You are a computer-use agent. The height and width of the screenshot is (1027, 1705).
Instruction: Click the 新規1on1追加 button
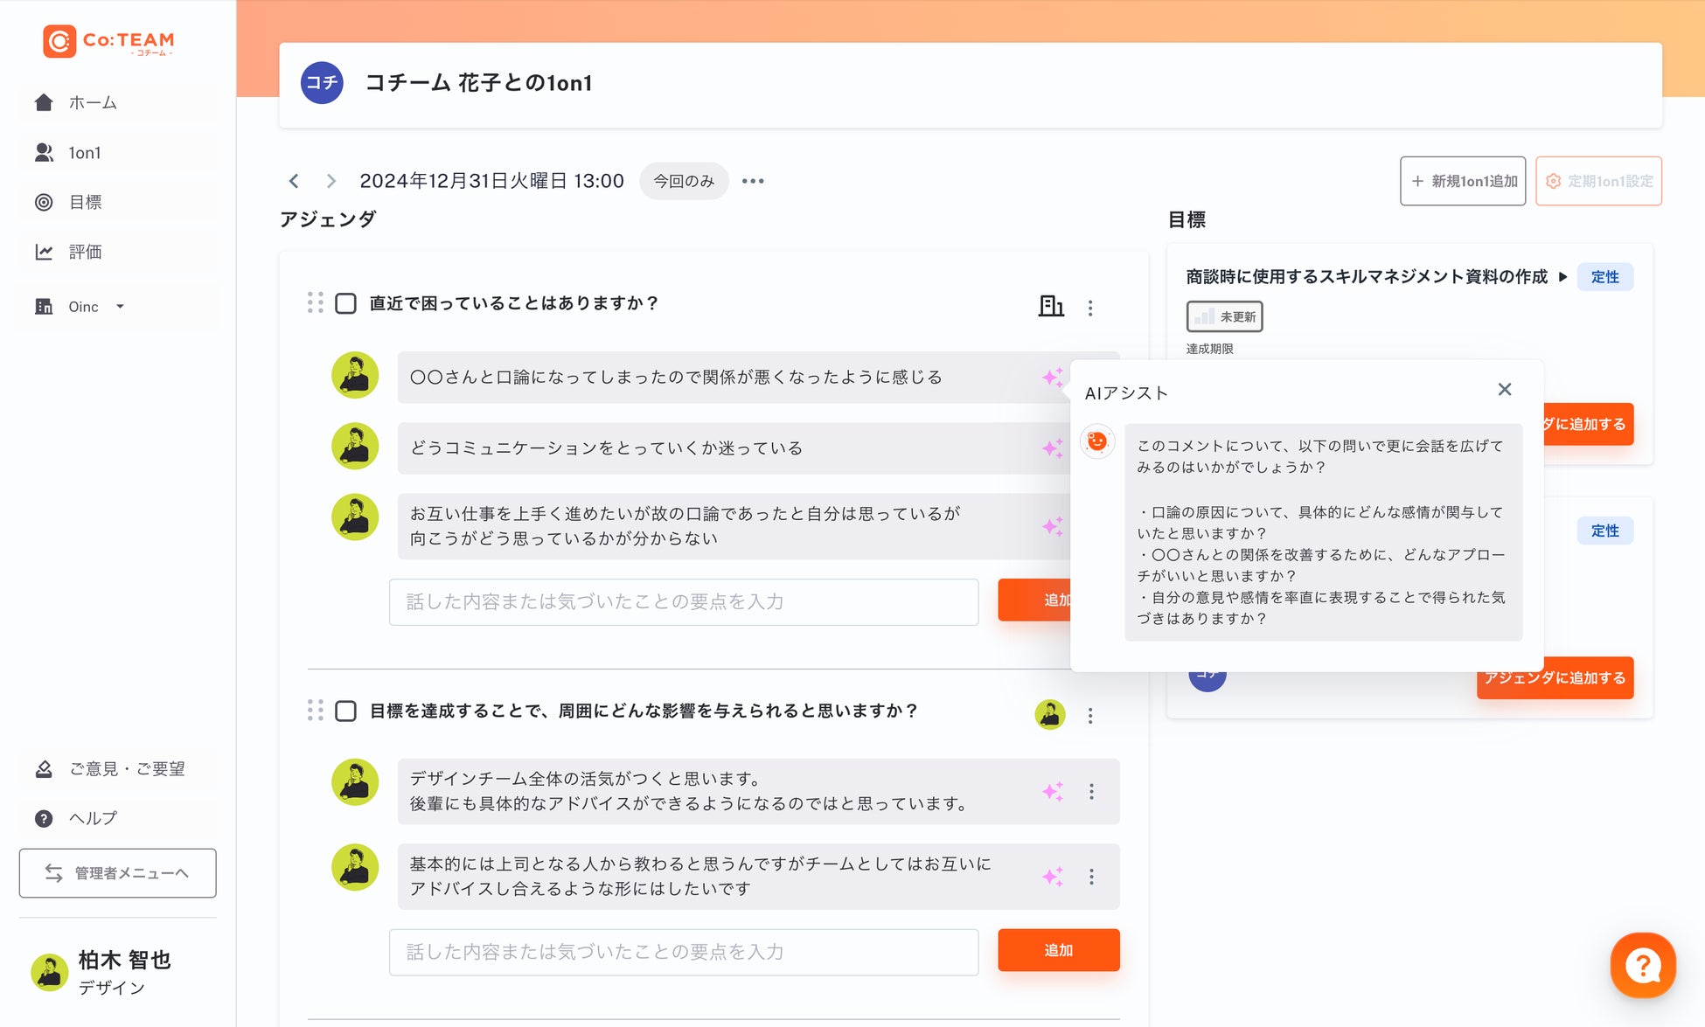pyautogui.click(x=1462, y=181)
